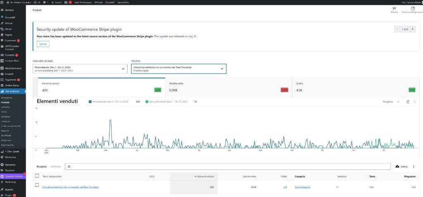Go to next notice arrow
Image resolution: width=423 pixels, height=197 pixels.
(413, 29)
